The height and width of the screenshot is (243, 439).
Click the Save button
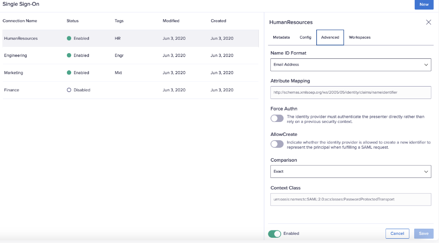point(424,233)
